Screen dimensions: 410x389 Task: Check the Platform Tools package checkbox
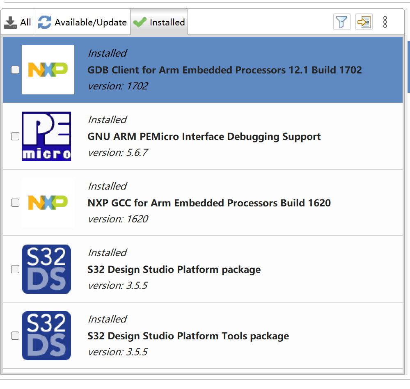click(15, 336)
